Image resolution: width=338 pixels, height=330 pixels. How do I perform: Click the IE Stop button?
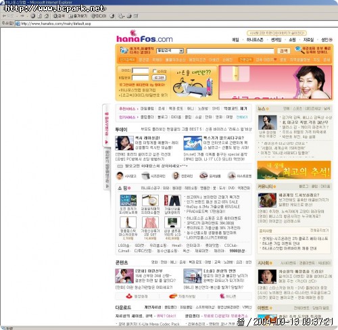pos(33,16)
